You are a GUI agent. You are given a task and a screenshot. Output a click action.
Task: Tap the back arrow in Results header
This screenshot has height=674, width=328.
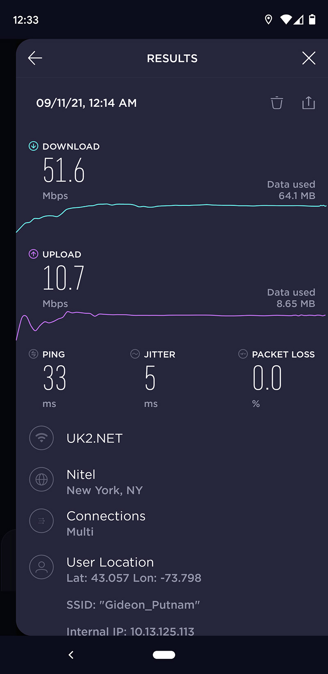35,58
